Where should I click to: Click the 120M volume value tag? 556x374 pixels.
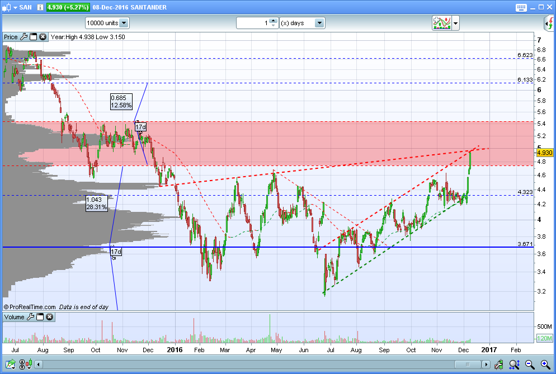[545, 338]
